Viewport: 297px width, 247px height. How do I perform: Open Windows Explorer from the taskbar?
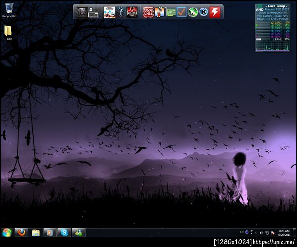36,233
